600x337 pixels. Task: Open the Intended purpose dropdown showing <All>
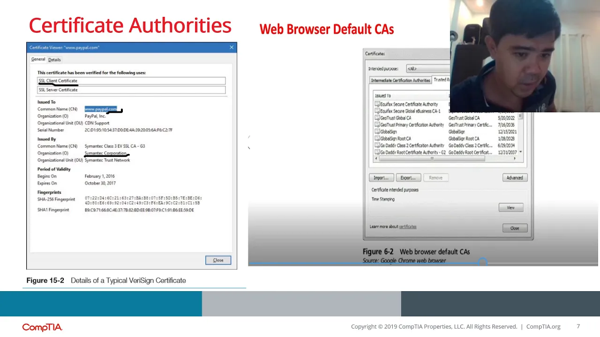point(427,69)
